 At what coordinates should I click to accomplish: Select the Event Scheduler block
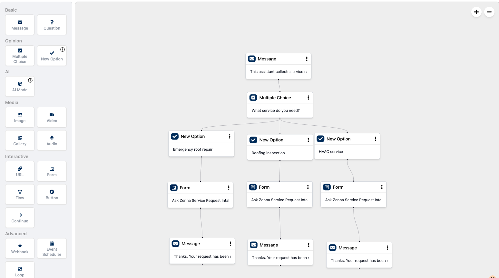[x=52, y=248]
